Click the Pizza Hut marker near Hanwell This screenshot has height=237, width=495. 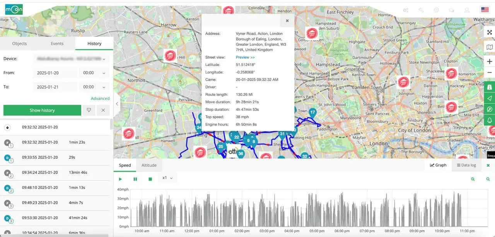pos(128,134)
